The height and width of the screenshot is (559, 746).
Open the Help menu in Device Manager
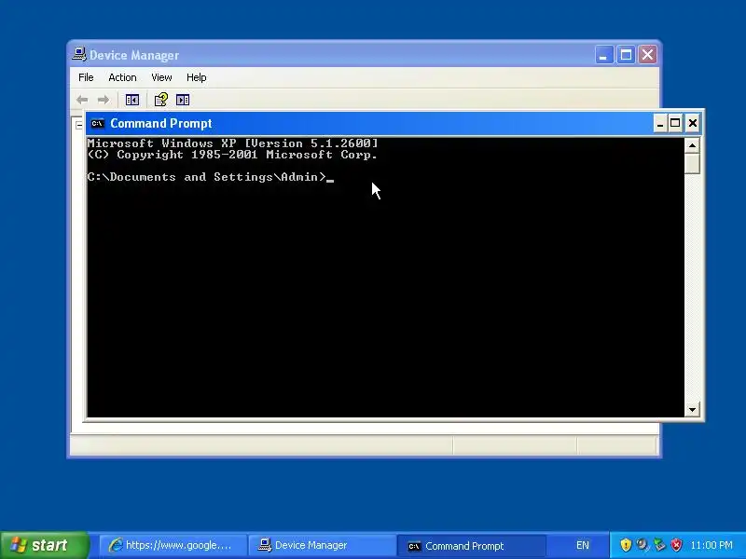pos(196,77)
